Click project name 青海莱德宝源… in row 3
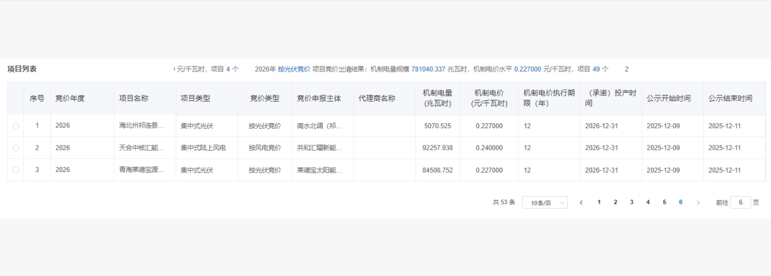The image size is (771, 276). point(142,170)
